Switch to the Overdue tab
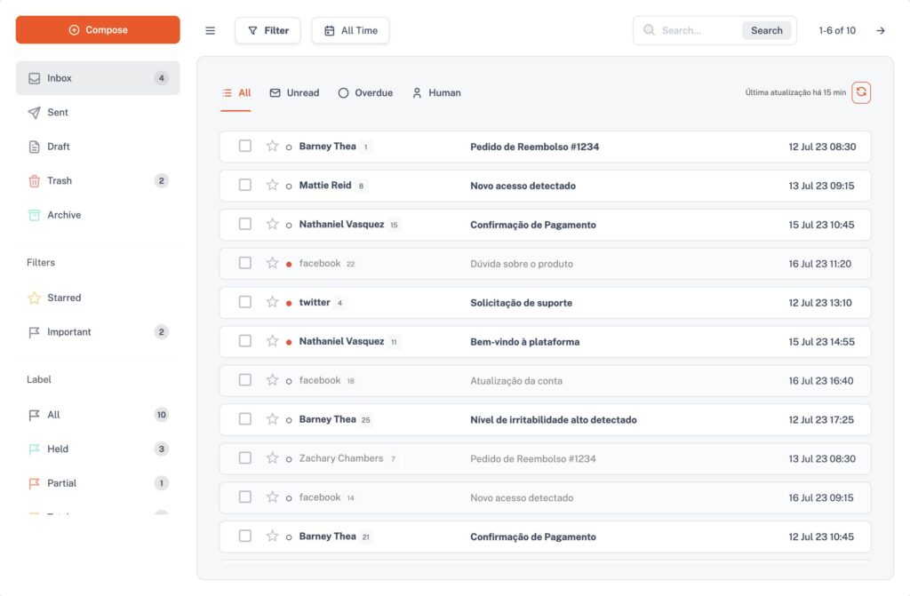 pos(365,93)
